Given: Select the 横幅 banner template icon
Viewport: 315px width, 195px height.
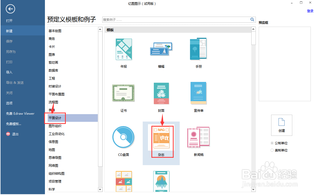Looking at the screenshot, I should pyautogui.click(x=161, y=49).
